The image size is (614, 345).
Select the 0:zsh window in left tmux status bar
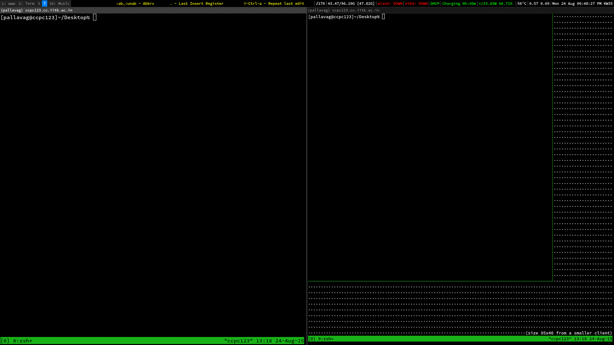(23, 341)
